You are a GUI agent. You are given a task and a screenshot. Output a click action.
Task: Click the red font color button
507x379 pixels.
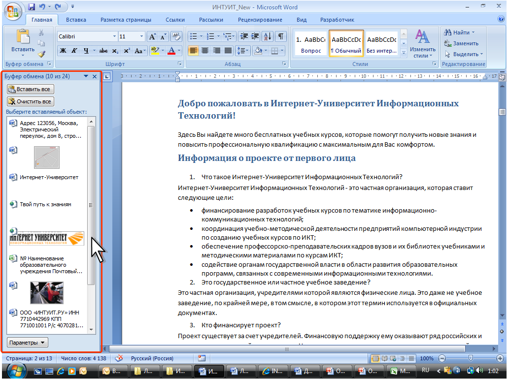(x=171, y=51)
